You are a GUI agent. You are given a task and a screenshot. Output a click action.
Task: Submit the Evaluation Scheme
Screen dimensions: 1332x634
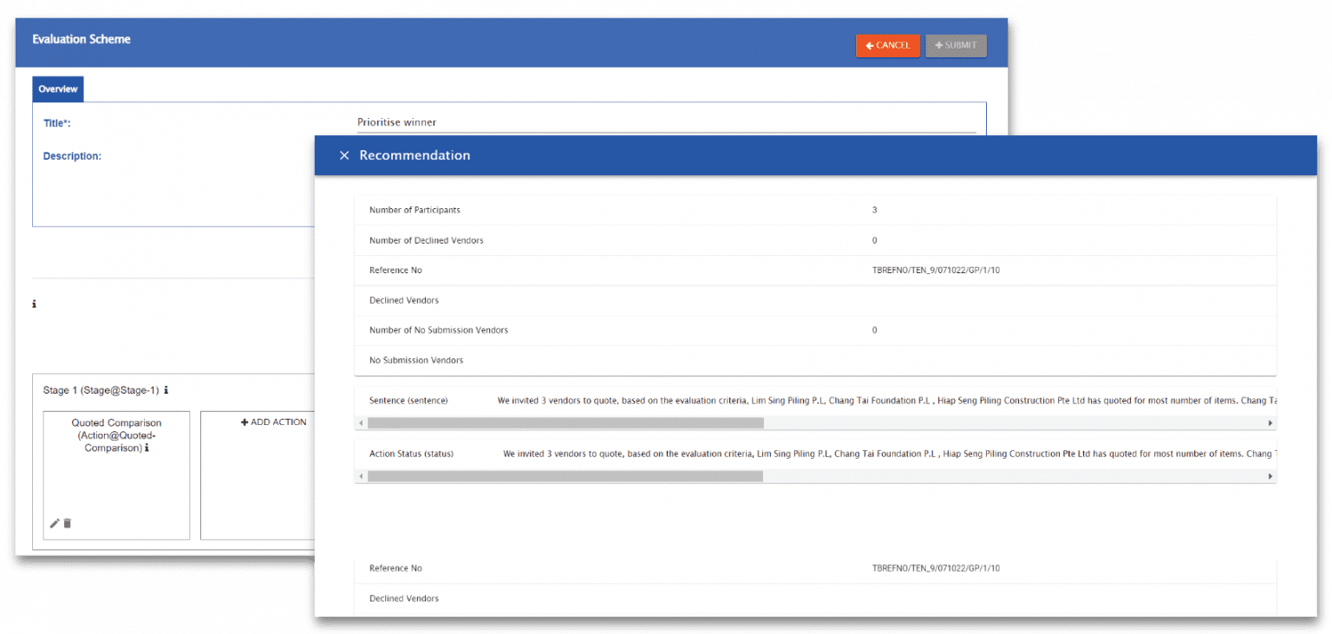point(956,45)
